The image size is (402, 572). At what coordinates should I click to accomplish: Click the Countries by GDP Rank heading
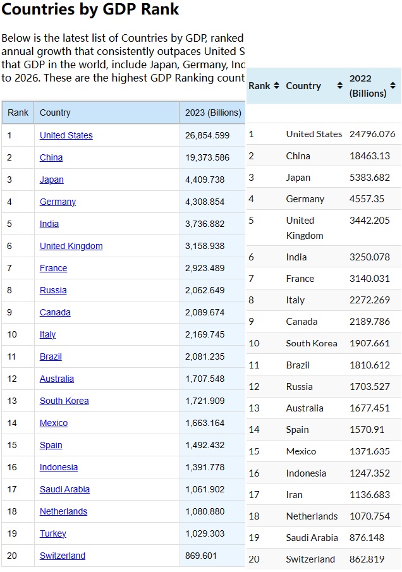[90, 9]
